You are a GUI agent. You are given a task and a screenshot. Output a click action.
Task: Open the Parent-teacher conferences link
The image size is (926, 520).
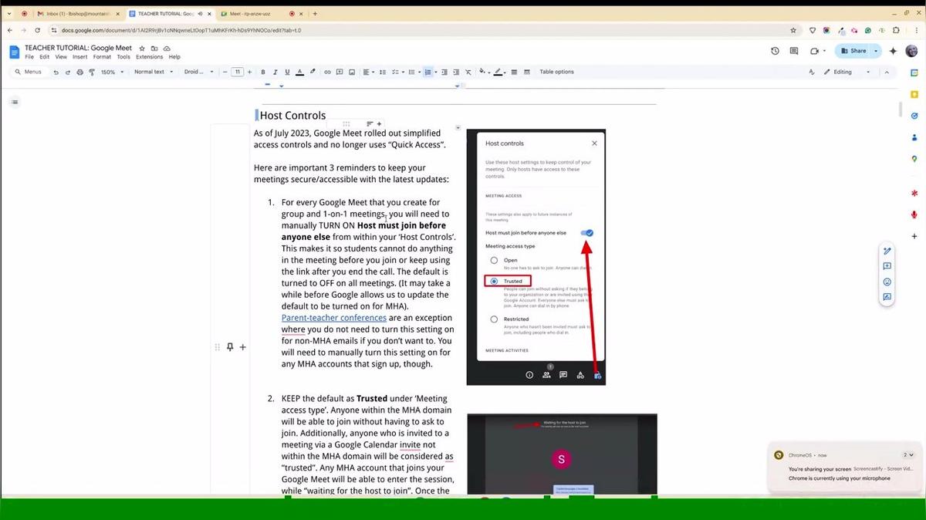(x=333, y=318)
